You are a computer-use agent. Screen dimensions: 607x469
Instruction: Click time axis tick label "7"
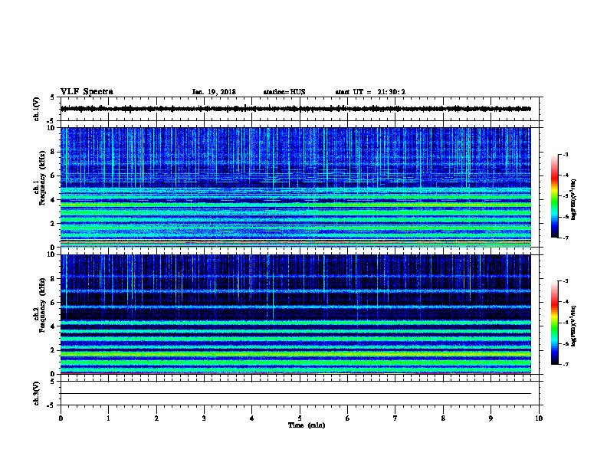click(x=395, y=418)
